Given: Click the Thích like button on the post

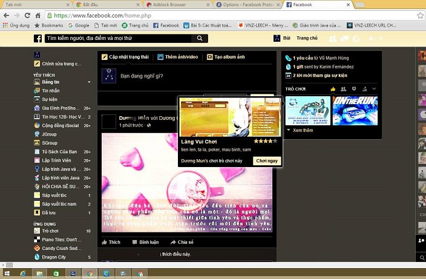Looking at the screenshot, I should (x=111, y=242).
